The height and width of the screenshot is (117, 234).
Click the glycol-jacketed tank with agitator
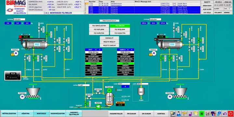tap(109, 99)
